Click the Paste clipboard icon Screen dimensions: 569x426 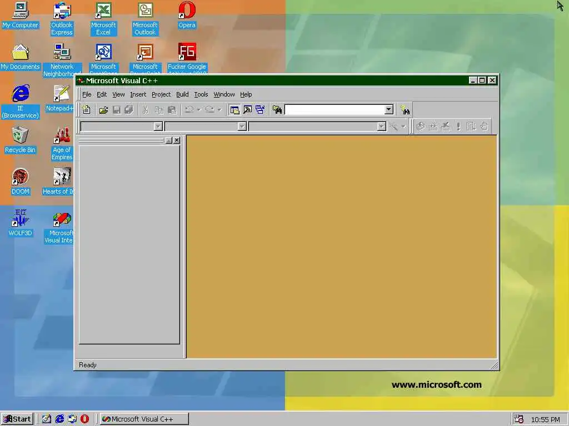172,110
